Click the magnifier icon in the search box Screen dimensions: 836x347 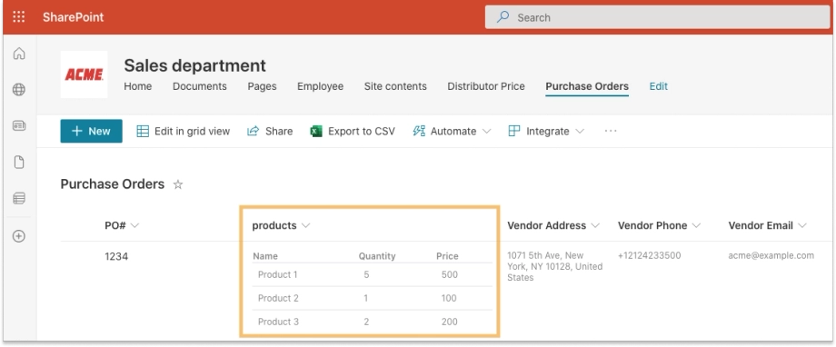tap(503, 17)
